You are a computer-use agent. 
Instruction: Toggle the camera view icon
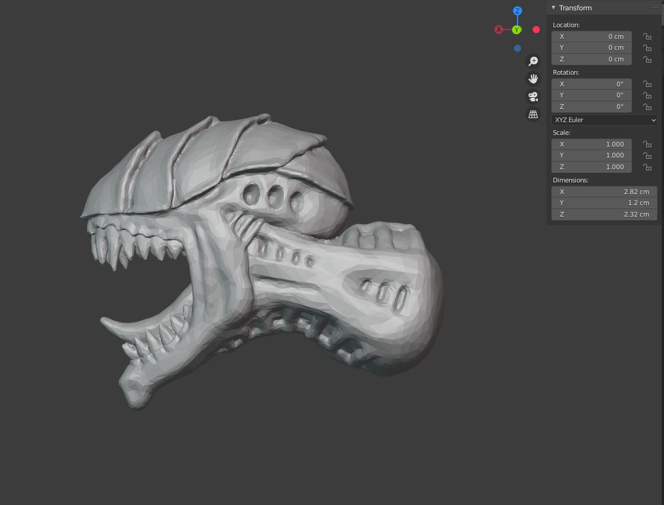pyautogui.click(x=533, y=96)
